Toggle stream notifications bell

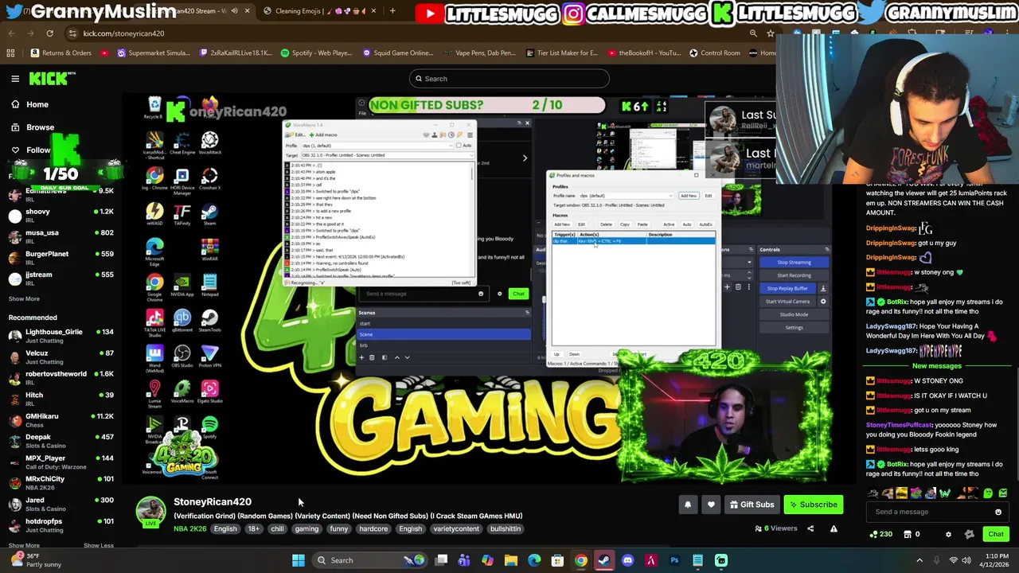pyautogui.click(x=688, y=505)
